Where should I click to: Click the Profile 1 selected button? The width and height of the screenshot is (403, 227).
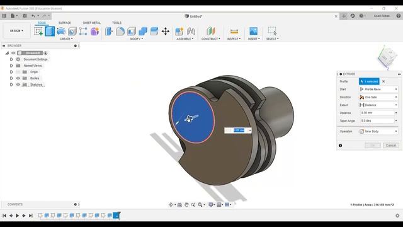tap(369, 81)
